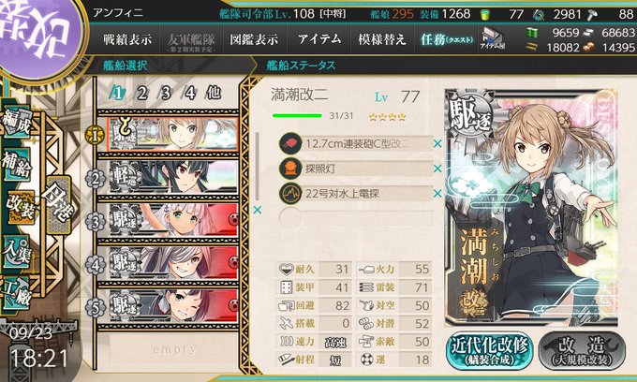The height and width of the screenshot is (382, 637).
Task: Remove 12.7cm連装砲C型改二 with its X
Action: pyautogui.click(x=437, y=143)
